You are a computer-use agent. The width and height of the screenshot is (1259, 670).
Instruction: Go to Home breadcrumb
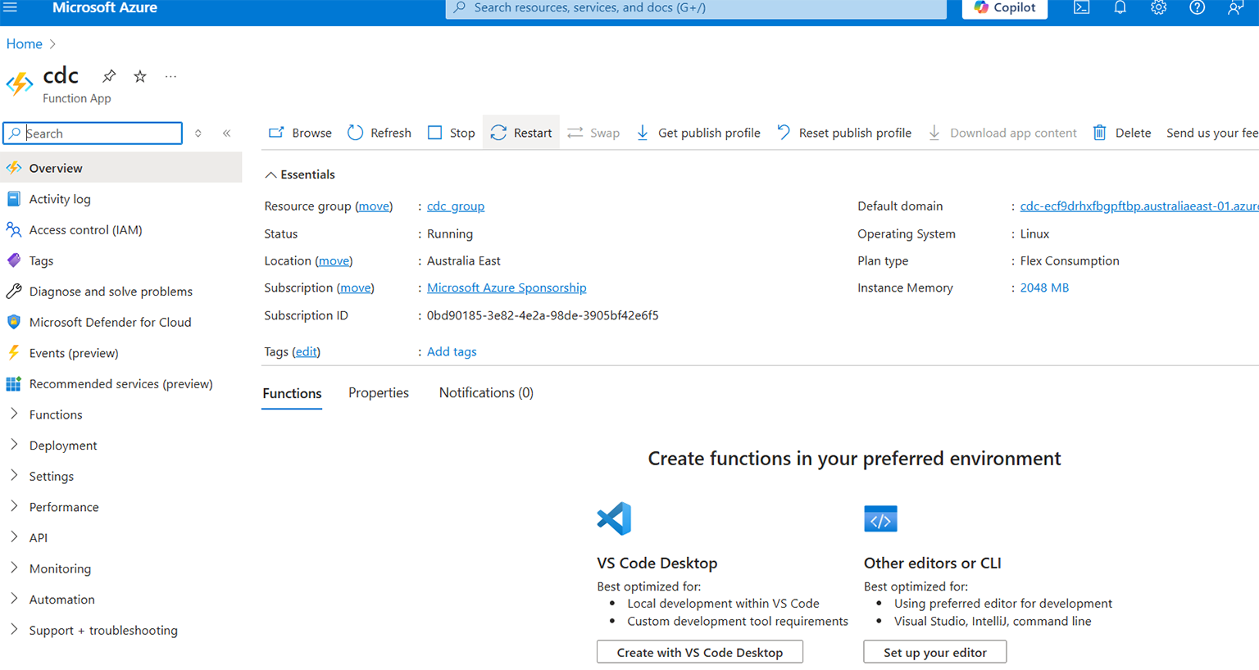click(x=25, y=44)
